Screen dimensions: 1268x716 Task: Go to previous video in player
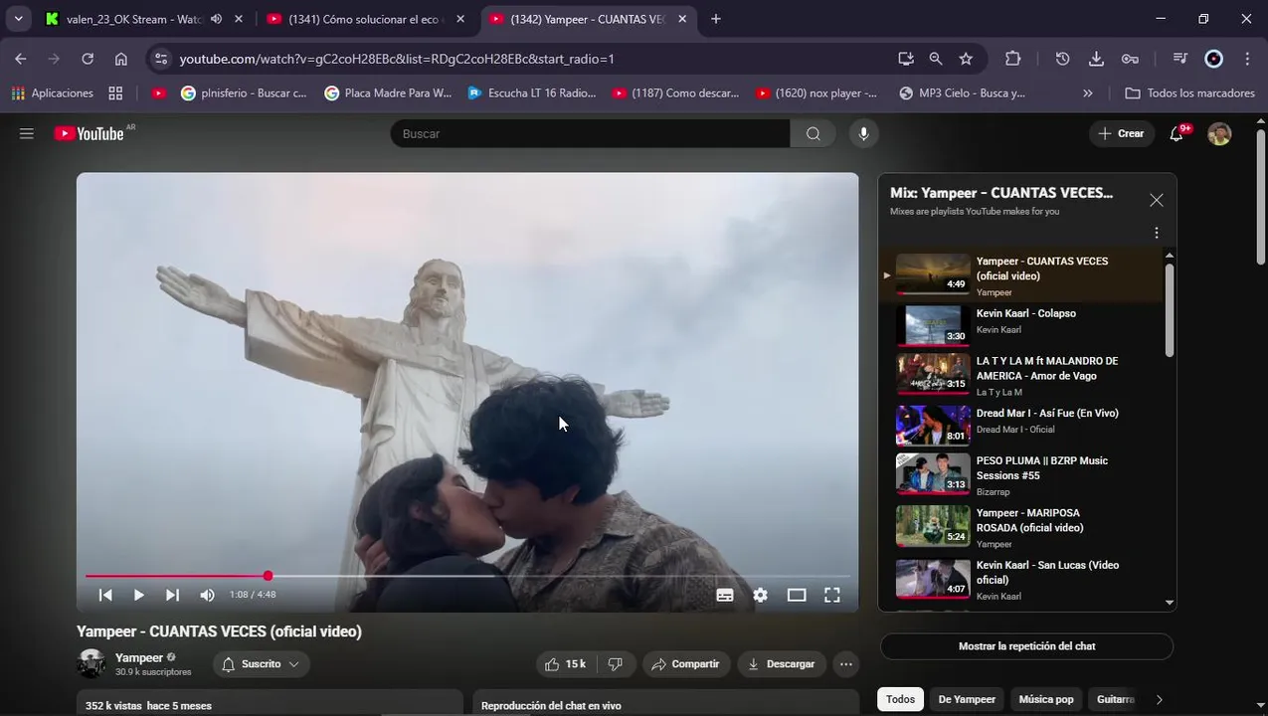pyautogui.click(x=105, y=595)
